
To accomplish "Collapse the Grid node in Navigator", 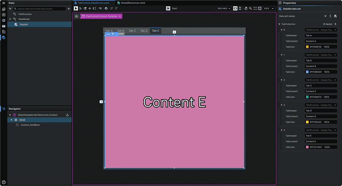I will tap(11, 120).
